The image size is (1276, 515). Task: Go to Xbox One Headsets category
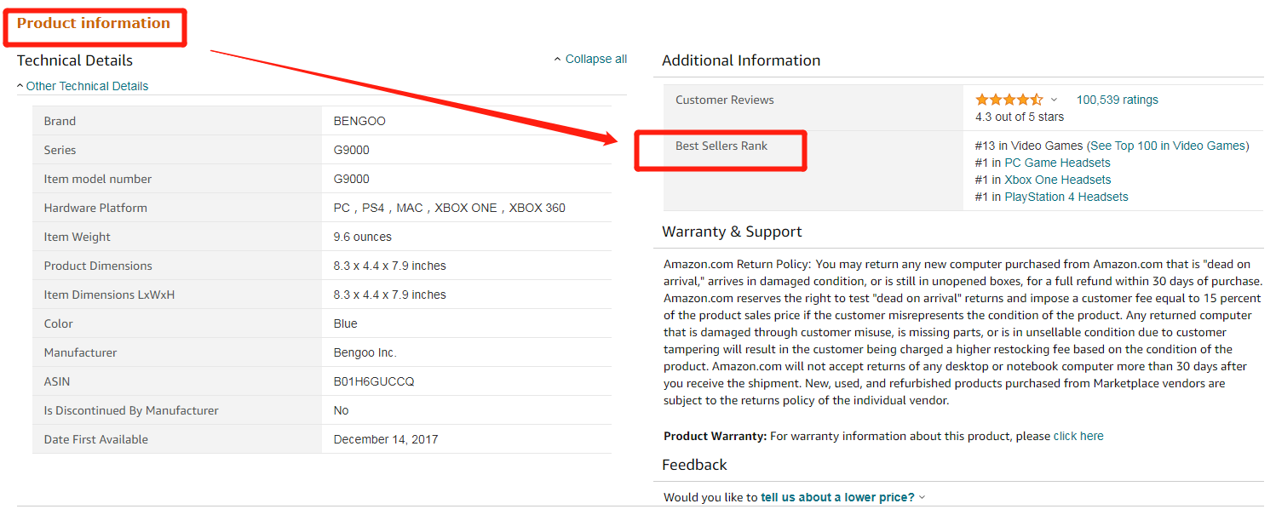(x=1057, y=180)
